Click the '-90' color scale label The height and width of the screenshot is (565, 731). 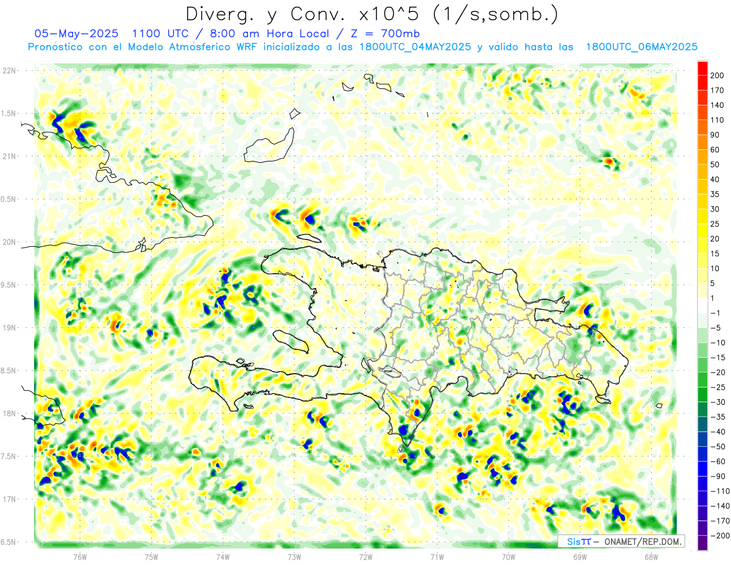[717, 476]
